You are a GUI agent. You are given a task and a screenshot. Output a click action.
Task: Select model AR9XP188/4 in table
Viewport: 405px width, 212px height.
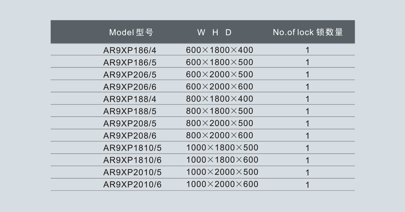pyautogui.click(x=130, y=99)
